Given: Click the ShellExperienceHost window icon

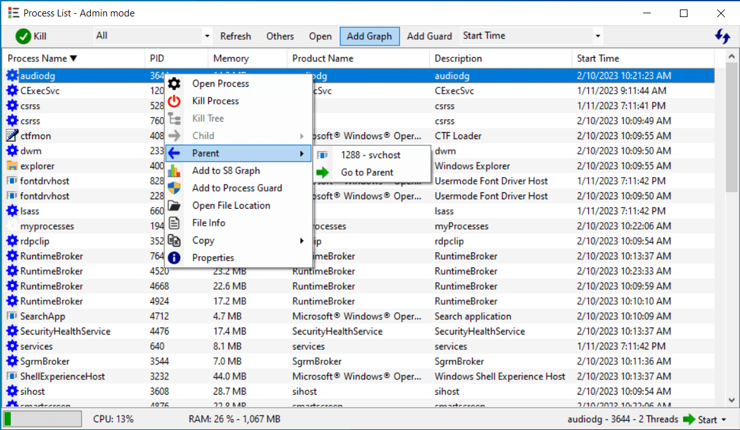Looking at the screenshot, I should click(x=12, y=376).
